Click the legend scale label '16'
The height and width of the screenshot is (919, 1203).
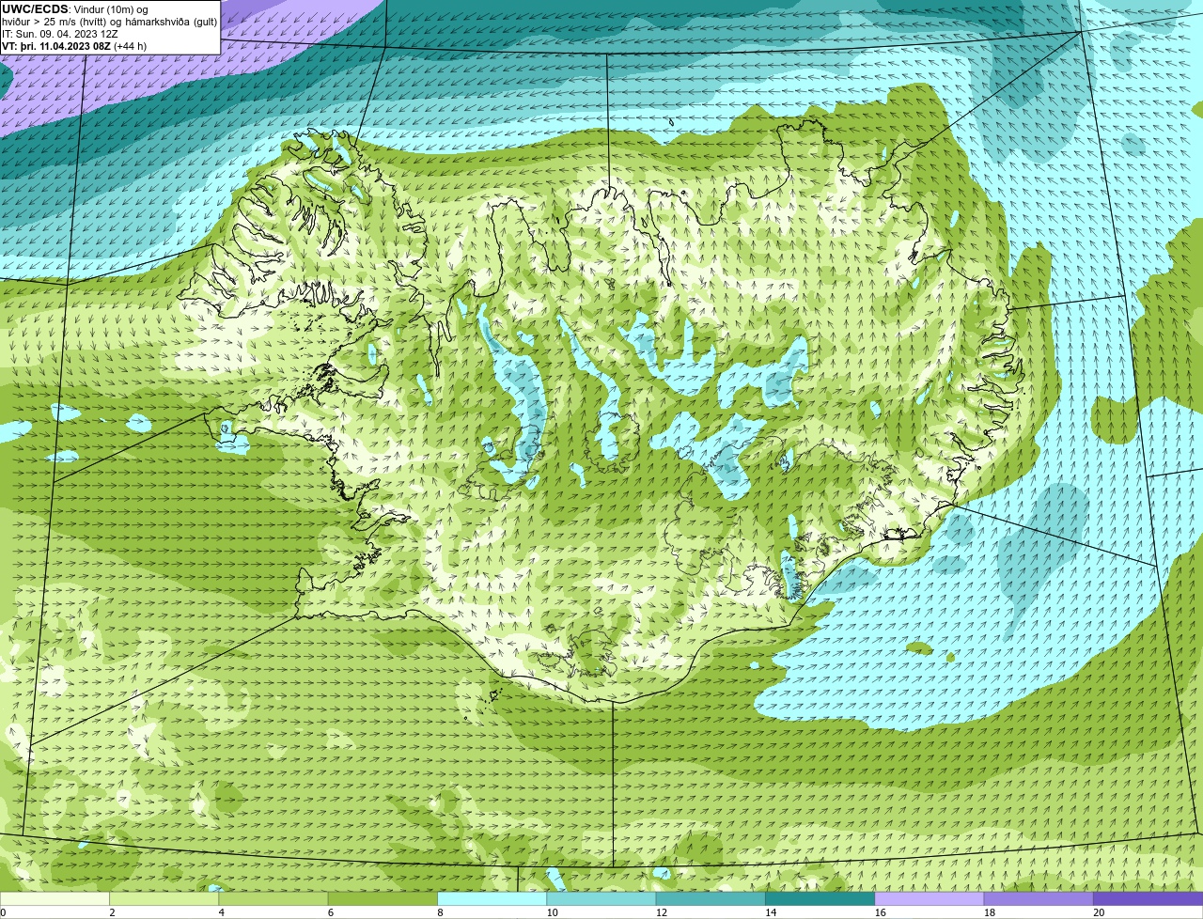point(881,912)
